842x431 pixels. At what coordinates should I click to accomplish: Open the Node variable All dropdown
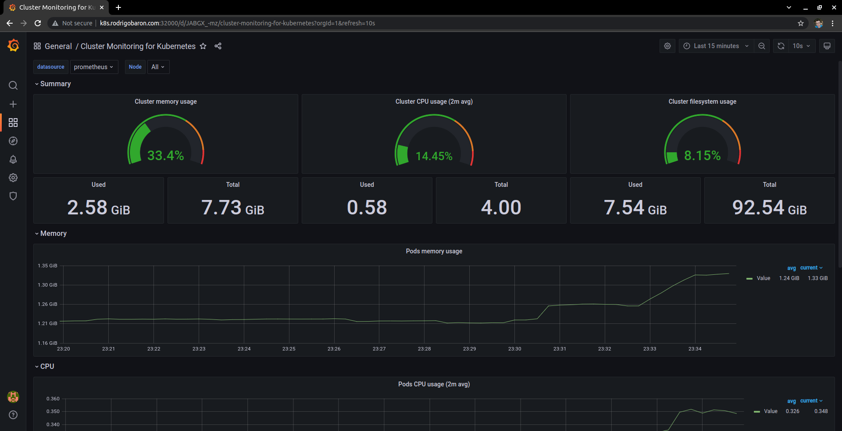pyautogui.click(x=157, y=67)
